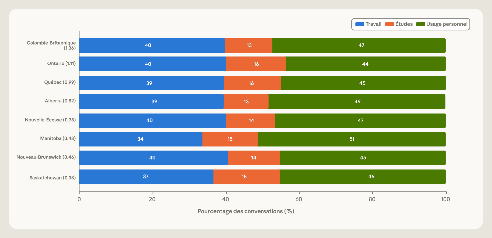This screenshot has width=492, height=238.
Task: Click the Saskatchewan (0.38) axis label
Action: tap(53, 178)
